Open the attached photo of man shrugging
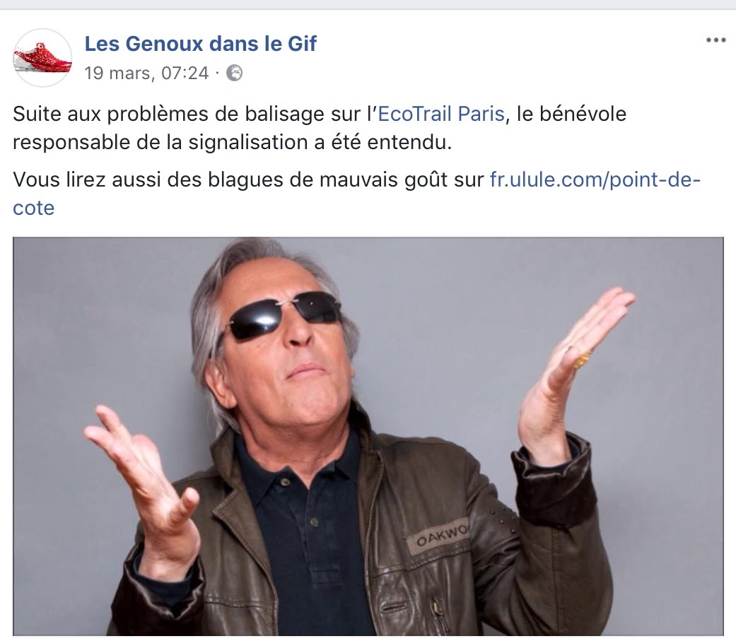736x641 pixels. (368, 437)
